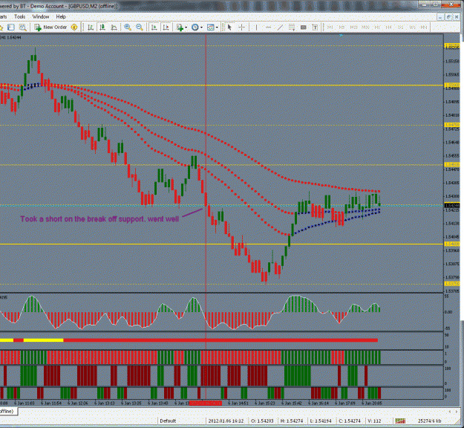Open the Help menu
464x428 pixels.
[x=61, y=16]
